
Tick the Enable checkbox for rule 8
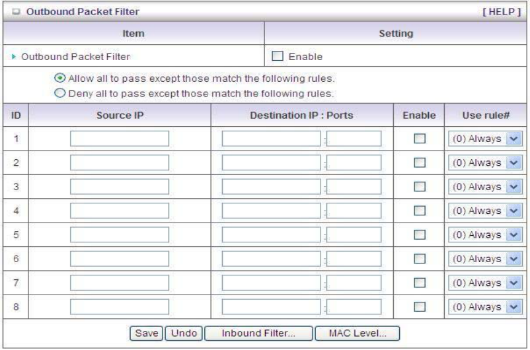(x=419, y=307)
